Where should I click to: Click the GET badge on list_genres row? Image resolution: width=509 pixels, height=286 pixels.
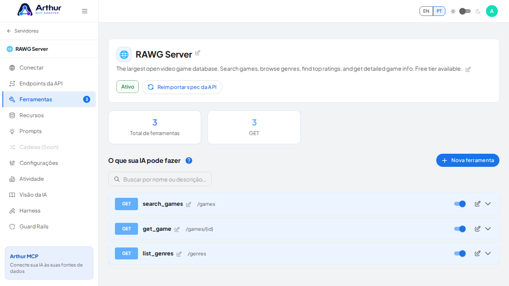(126, 253)
